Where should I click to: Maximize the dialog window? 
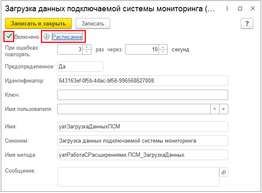click(240, 9)
